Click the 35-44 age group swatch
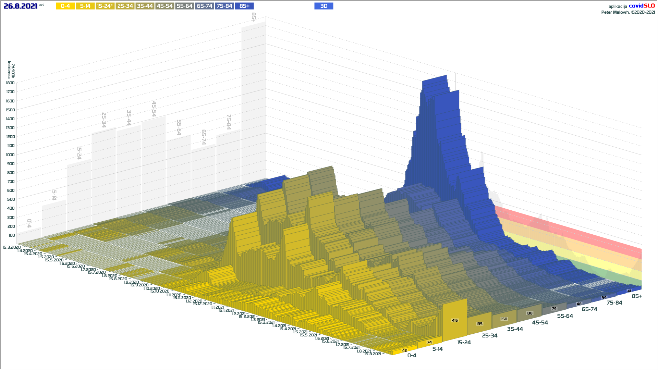Screen dimensions: 658x370 coord(145,6)
